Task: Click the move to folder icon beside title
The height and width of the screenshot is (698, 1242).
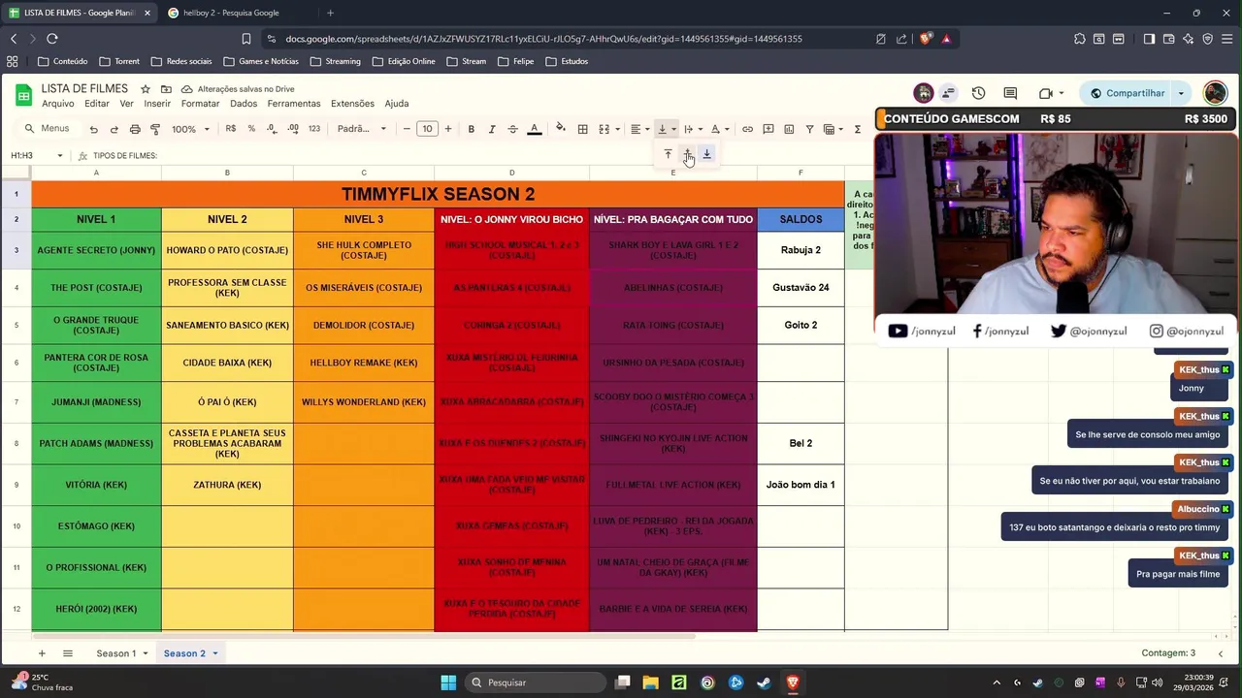Action: pos(166,89)
